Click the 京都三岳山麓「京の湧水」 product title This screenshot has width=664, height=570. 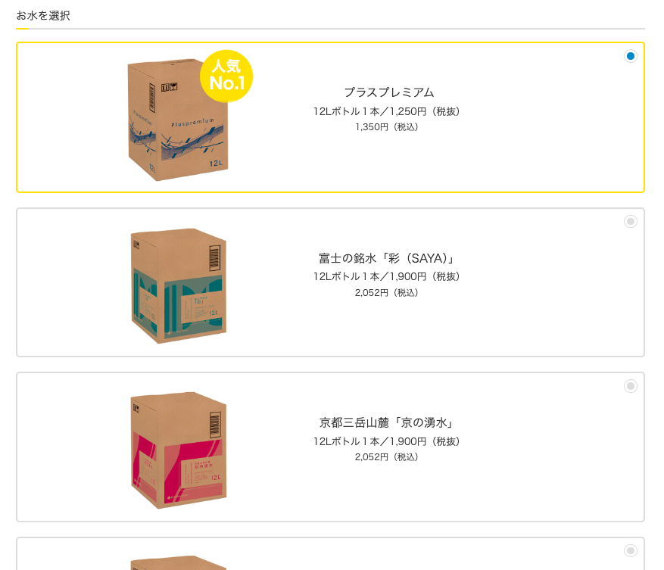(387, 422)
